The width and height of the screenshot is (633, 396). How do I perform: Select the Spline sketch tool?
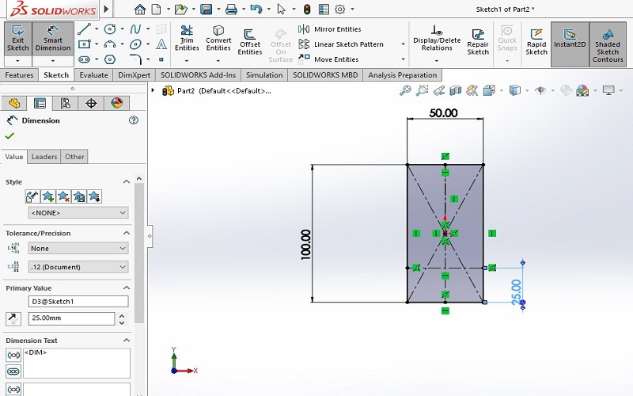pyautogui.click(x=135, y=29)
